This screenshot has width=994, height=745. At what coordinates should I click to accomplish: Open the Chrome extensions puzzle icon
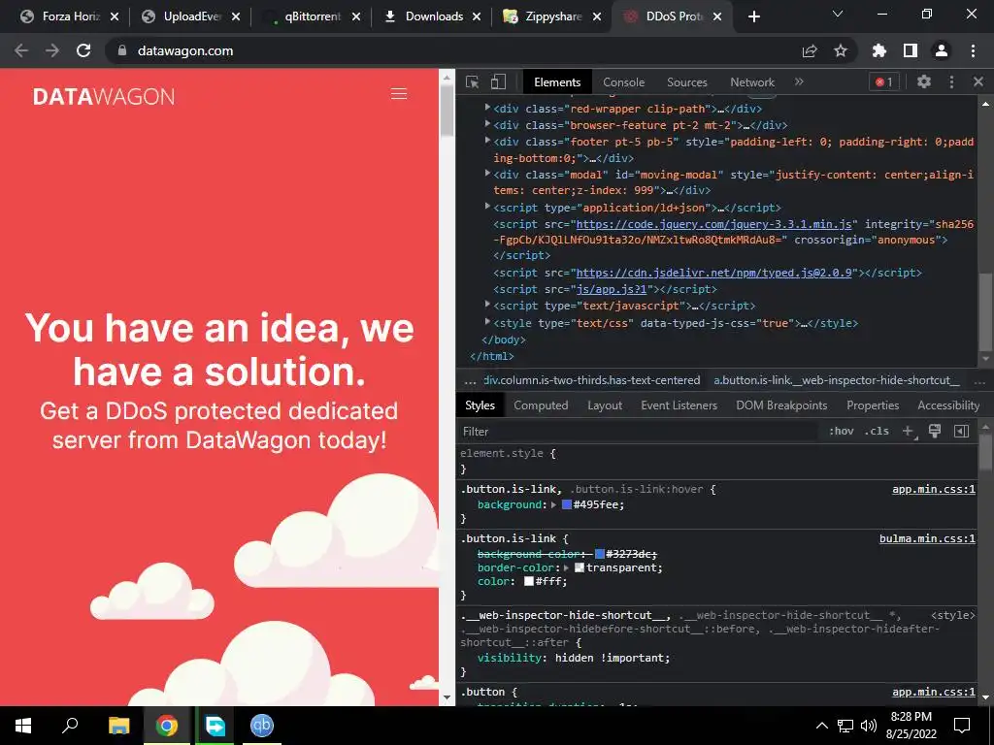click(879, 50)
